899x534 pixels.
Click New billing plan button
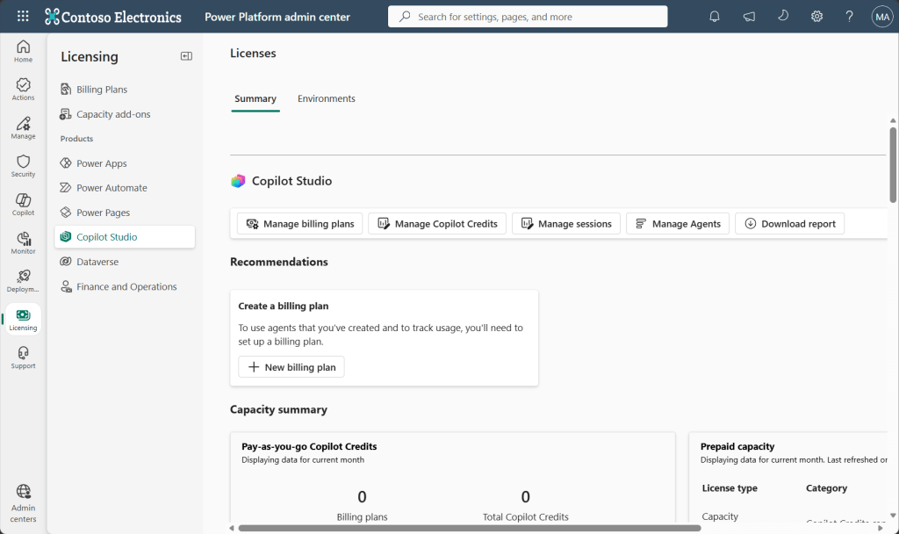291,367
